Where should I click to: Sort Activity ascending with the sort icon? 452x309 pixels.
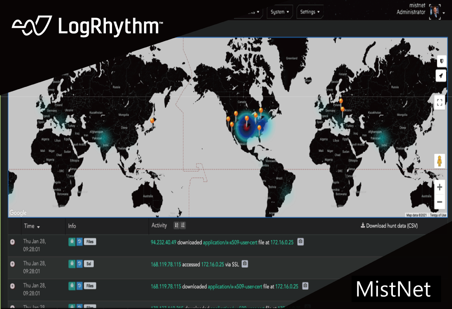pyautogui.click(x=177, y=225)
